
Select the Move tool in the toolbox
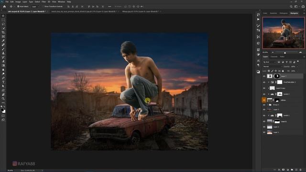pos(3,16)
